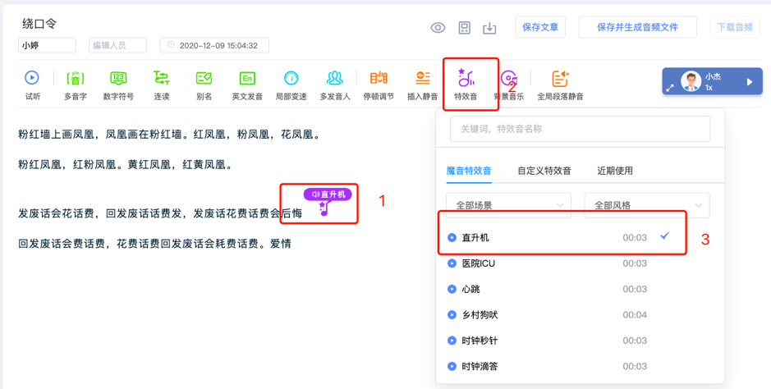Click the 保存文章 button

click(x=540, y=28)
